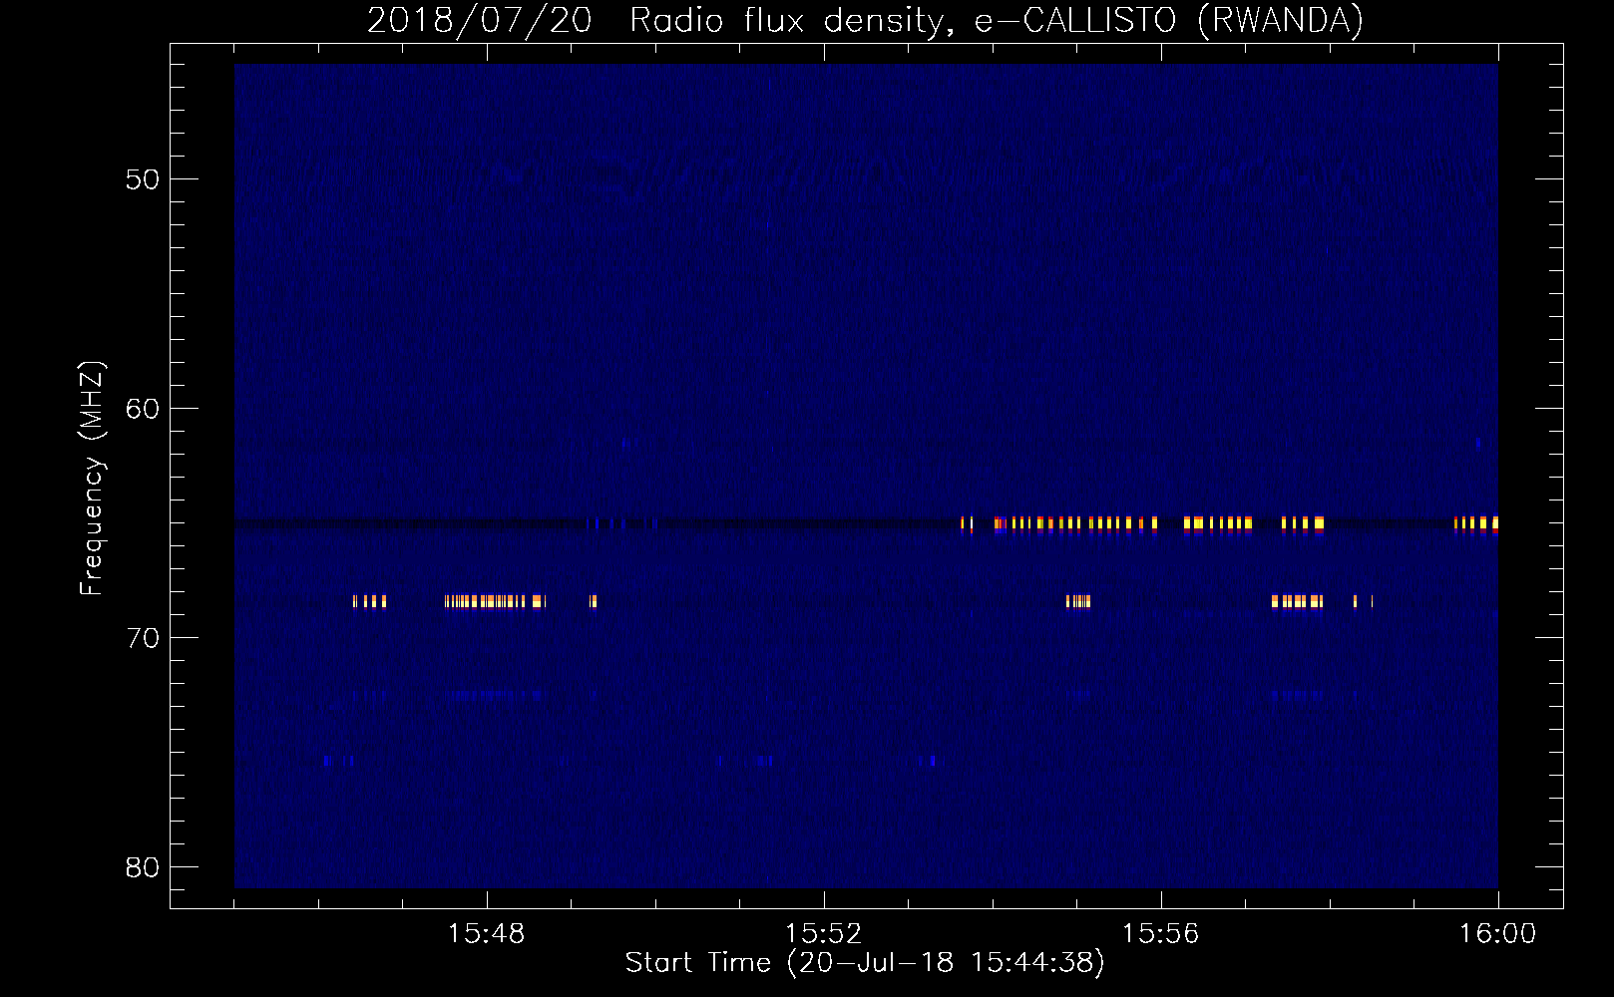Click the 50 MHz frequency tick label
This screenshot has height=997, width=1614.
(143, 179)
